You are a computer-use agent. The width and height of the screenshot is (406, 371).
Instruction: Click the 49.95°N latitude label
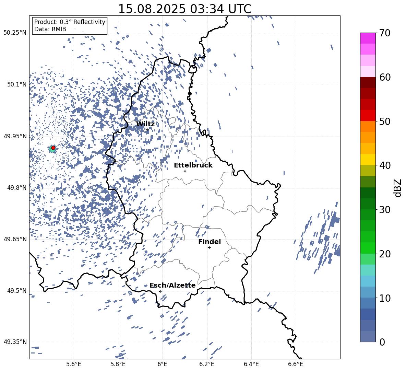pos(15,136)
